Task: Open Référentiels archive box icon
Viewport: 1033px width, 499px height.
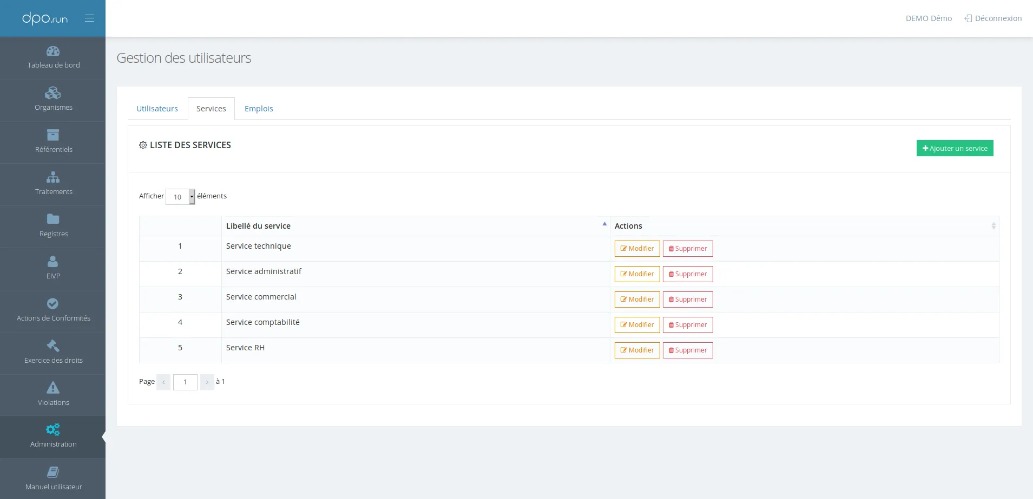Action: pos(53,135)
